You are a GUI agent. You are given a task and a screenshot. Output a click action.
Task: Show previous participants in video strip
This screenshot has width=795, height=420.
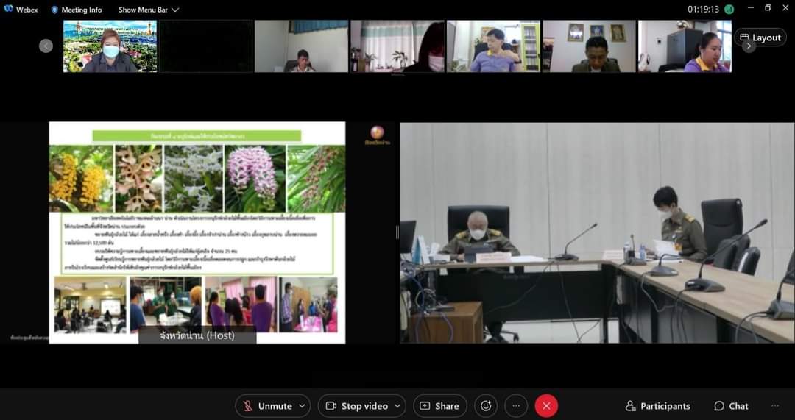(x=46, y=46)
